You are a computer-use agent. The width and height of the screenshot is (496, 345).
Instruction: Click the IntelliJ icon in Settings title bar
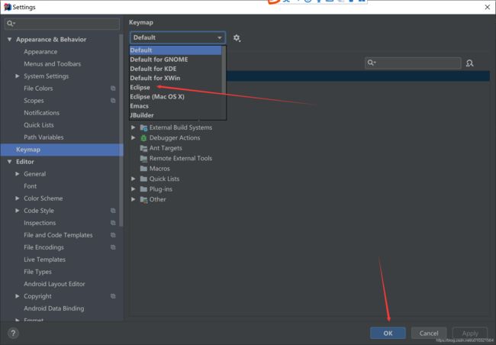pos(8,7)
